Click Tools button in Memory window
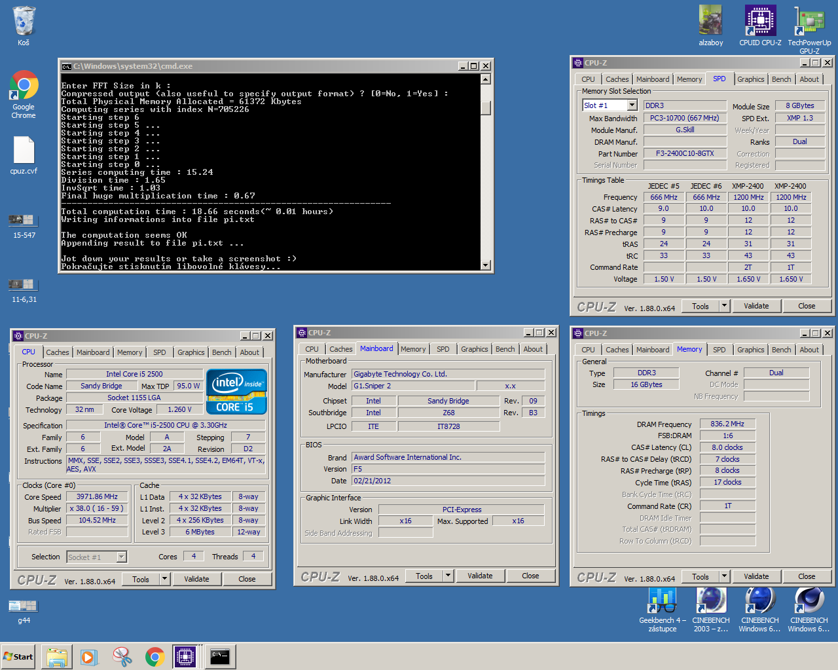Screen dimensions: 838x670 (x=701, y=577)
